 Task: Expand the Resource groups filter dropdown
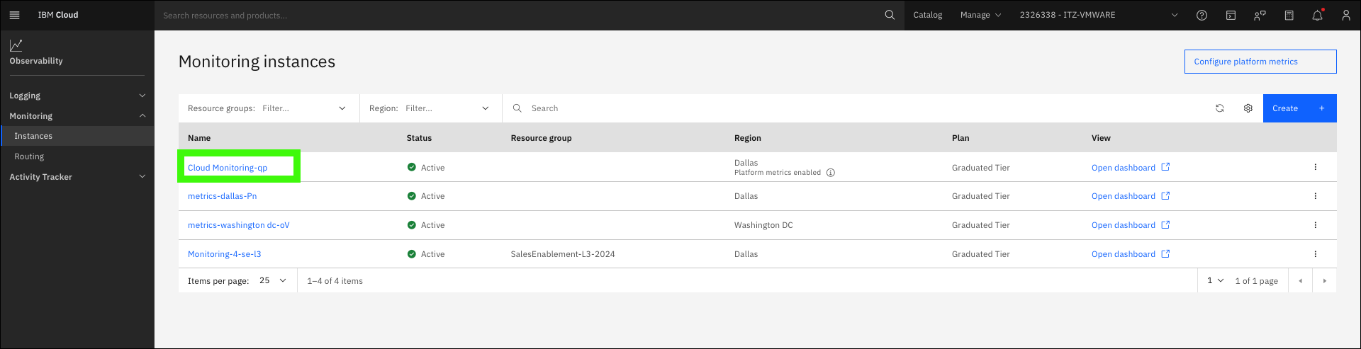pos(269,108)
